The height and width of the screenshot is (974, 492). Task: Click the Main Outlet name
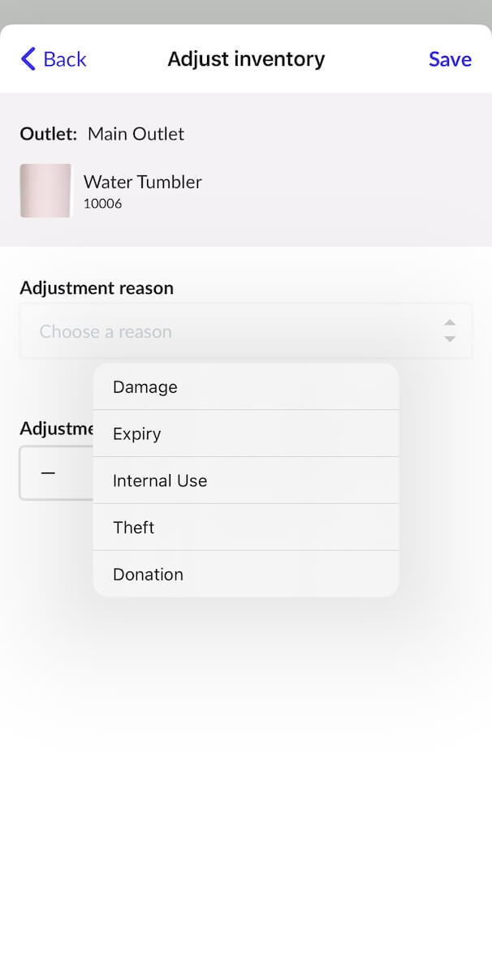136,134
